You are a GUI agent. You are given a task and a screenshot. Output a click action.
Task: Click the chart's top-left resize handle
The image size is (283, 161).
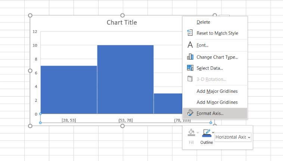[30, 16]
